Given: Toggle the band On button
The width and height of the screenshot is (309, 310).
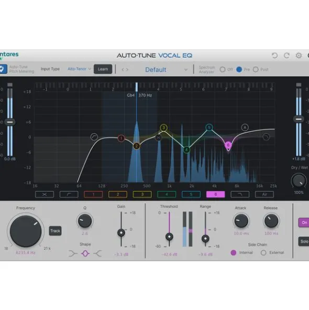Looking at the screenshot, I should [304, 222].
